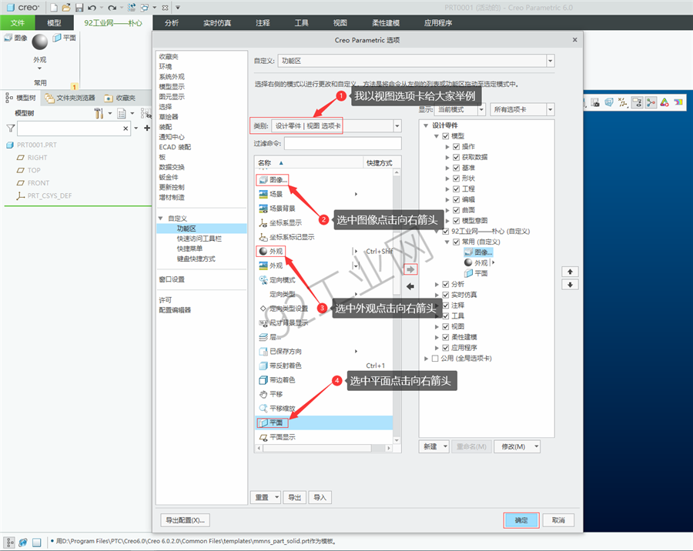Open the 收藏夹 panel tab beside 文件夹浏览器
This screenshot has width=693, height=551.
click(120, 98)
